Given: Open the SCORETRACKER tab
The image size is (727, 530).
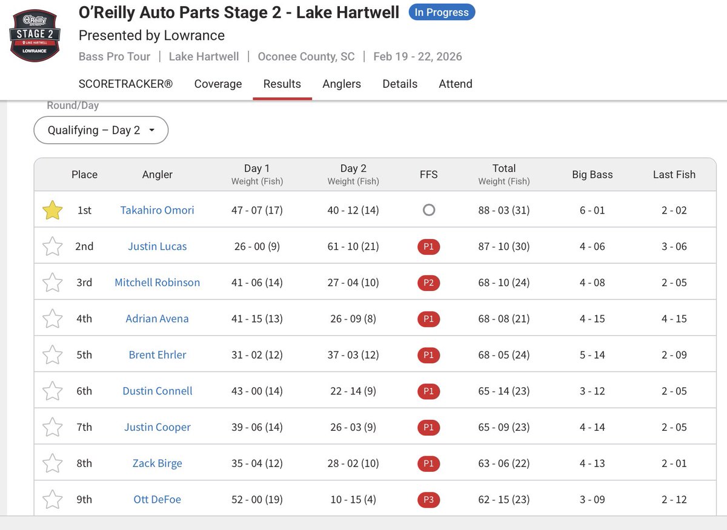Looking at the screenshot, I should click(x=125, y=84).
